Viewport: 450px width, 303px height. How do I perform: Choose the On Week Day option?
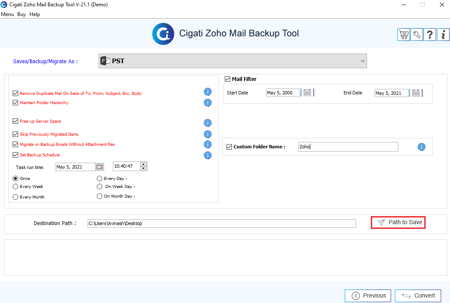(x=100, y=186)
